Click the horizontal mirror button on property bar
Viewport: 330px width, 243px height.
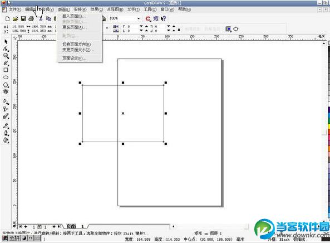point(116,27)
